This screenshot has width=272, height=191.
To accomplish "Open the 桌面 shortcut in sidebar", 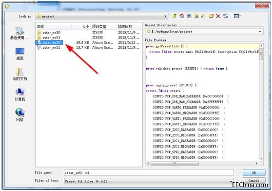I will coord(20,54).
